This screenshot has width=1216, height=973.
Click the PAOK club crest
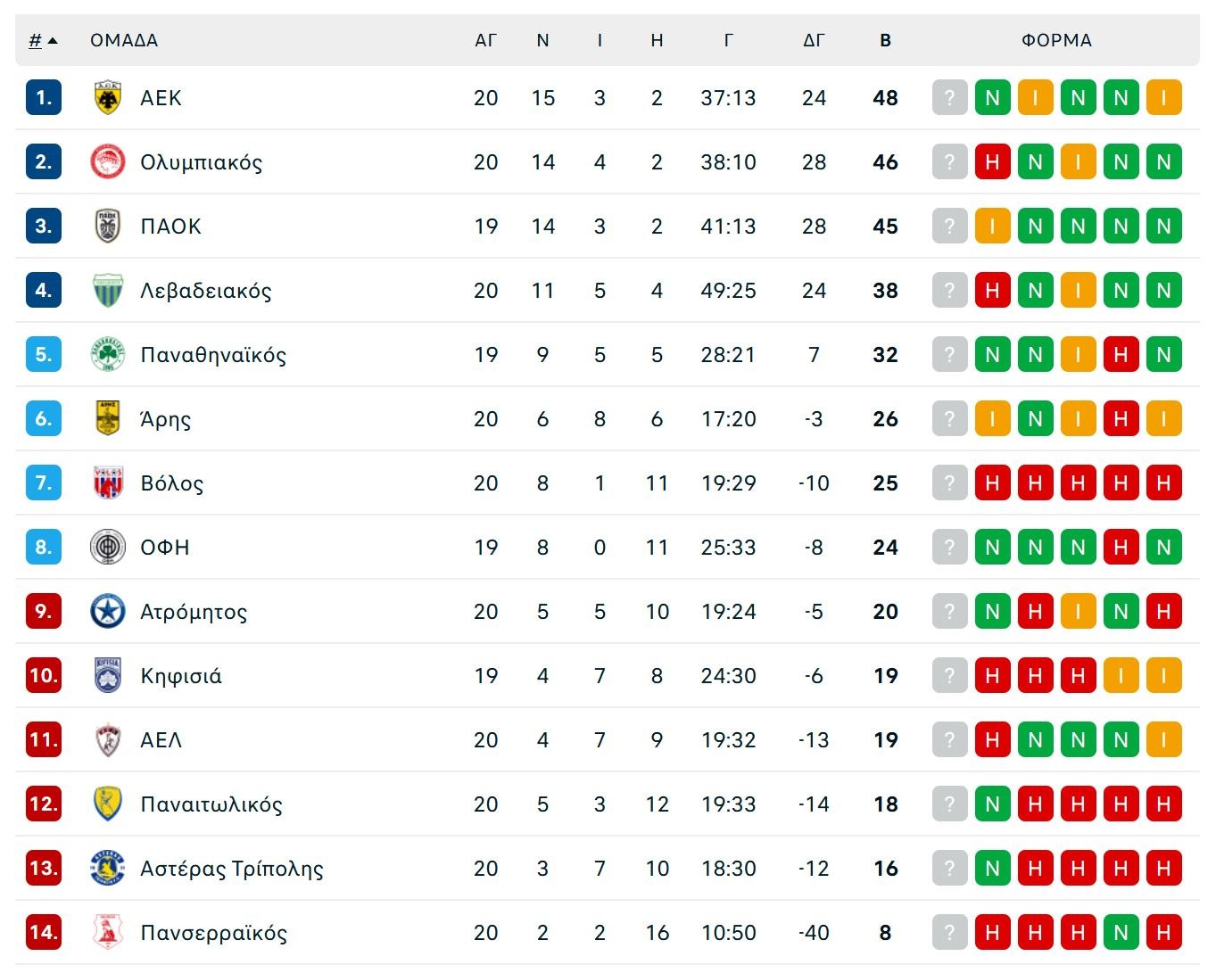click(108, 227)
